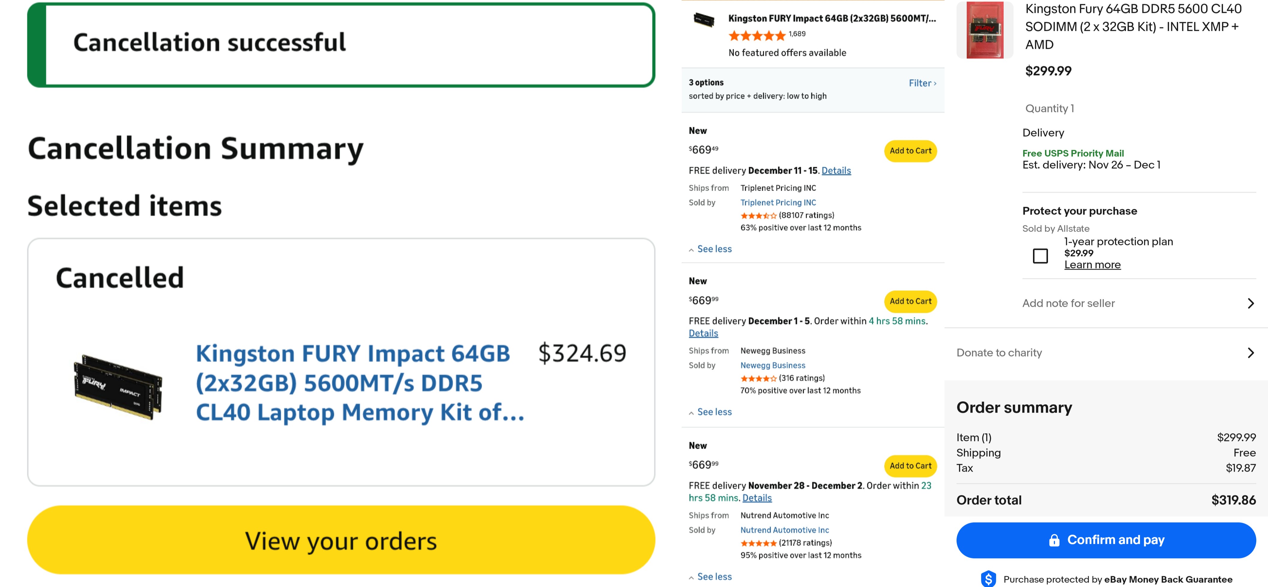Click the Confirm and pay button
This screenshot has width=1268, height=587.
pos(1106,540)
